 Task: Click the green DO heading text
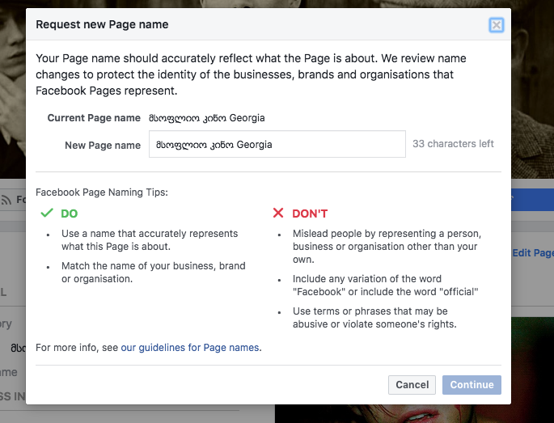coord(69,214)
